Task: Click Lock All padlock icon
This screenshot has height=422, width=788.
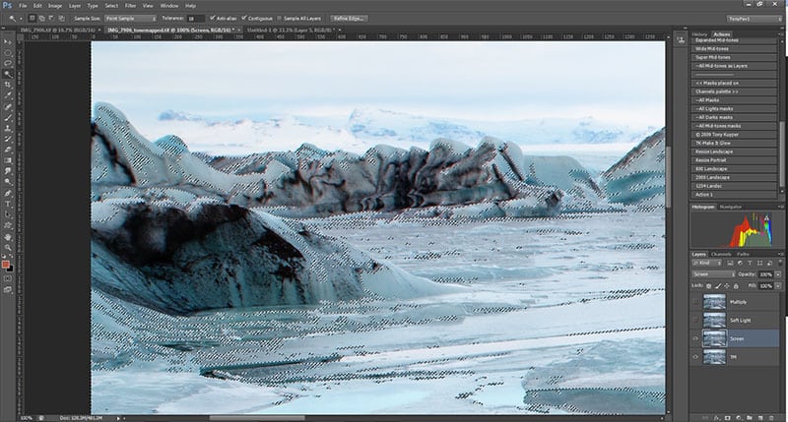Action: click(736, 286)
